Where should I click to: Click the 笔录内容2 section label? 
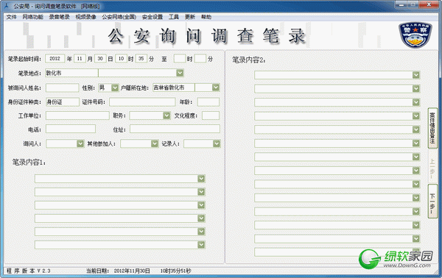[249, 60]
